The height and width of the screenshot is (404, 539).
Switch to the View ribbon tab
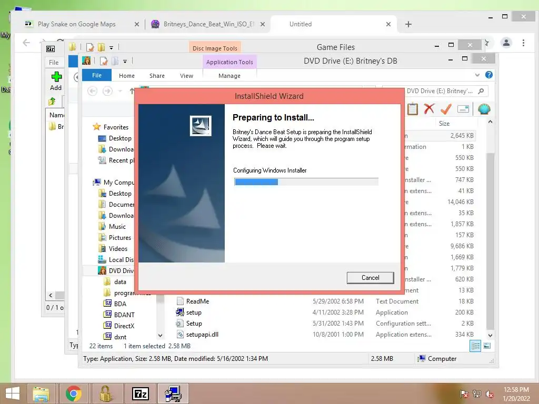pos(186,76)
